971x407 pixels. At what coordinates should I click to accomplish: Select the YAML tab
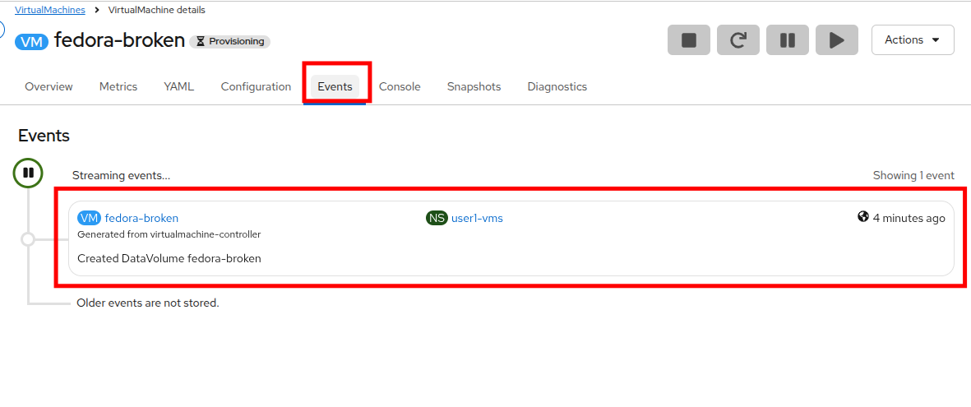(x=179, y=86)
